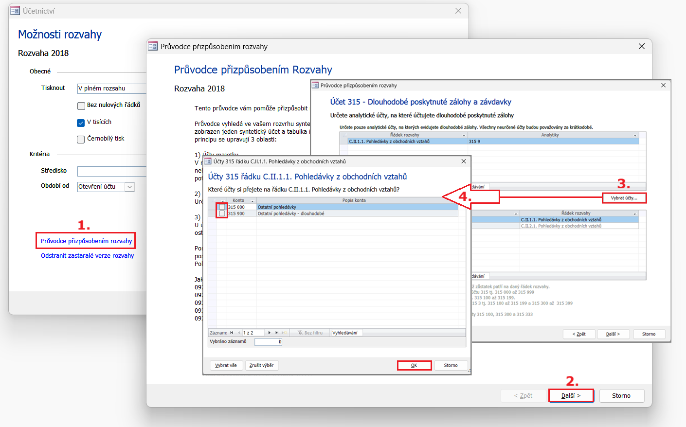
Task: Go to next record in navigator
Action: coord(270,333)
